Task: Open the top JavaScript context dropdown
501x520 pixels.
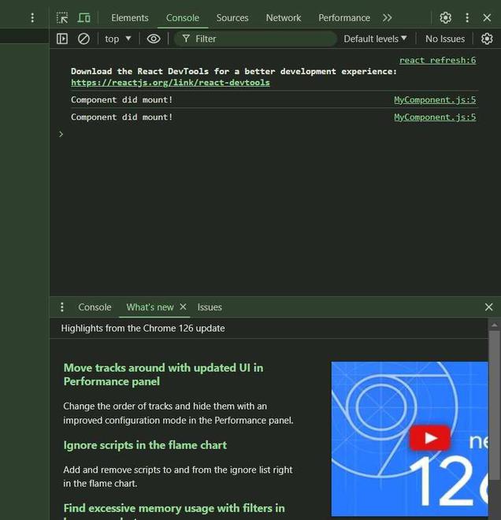Action: (118, 39)
